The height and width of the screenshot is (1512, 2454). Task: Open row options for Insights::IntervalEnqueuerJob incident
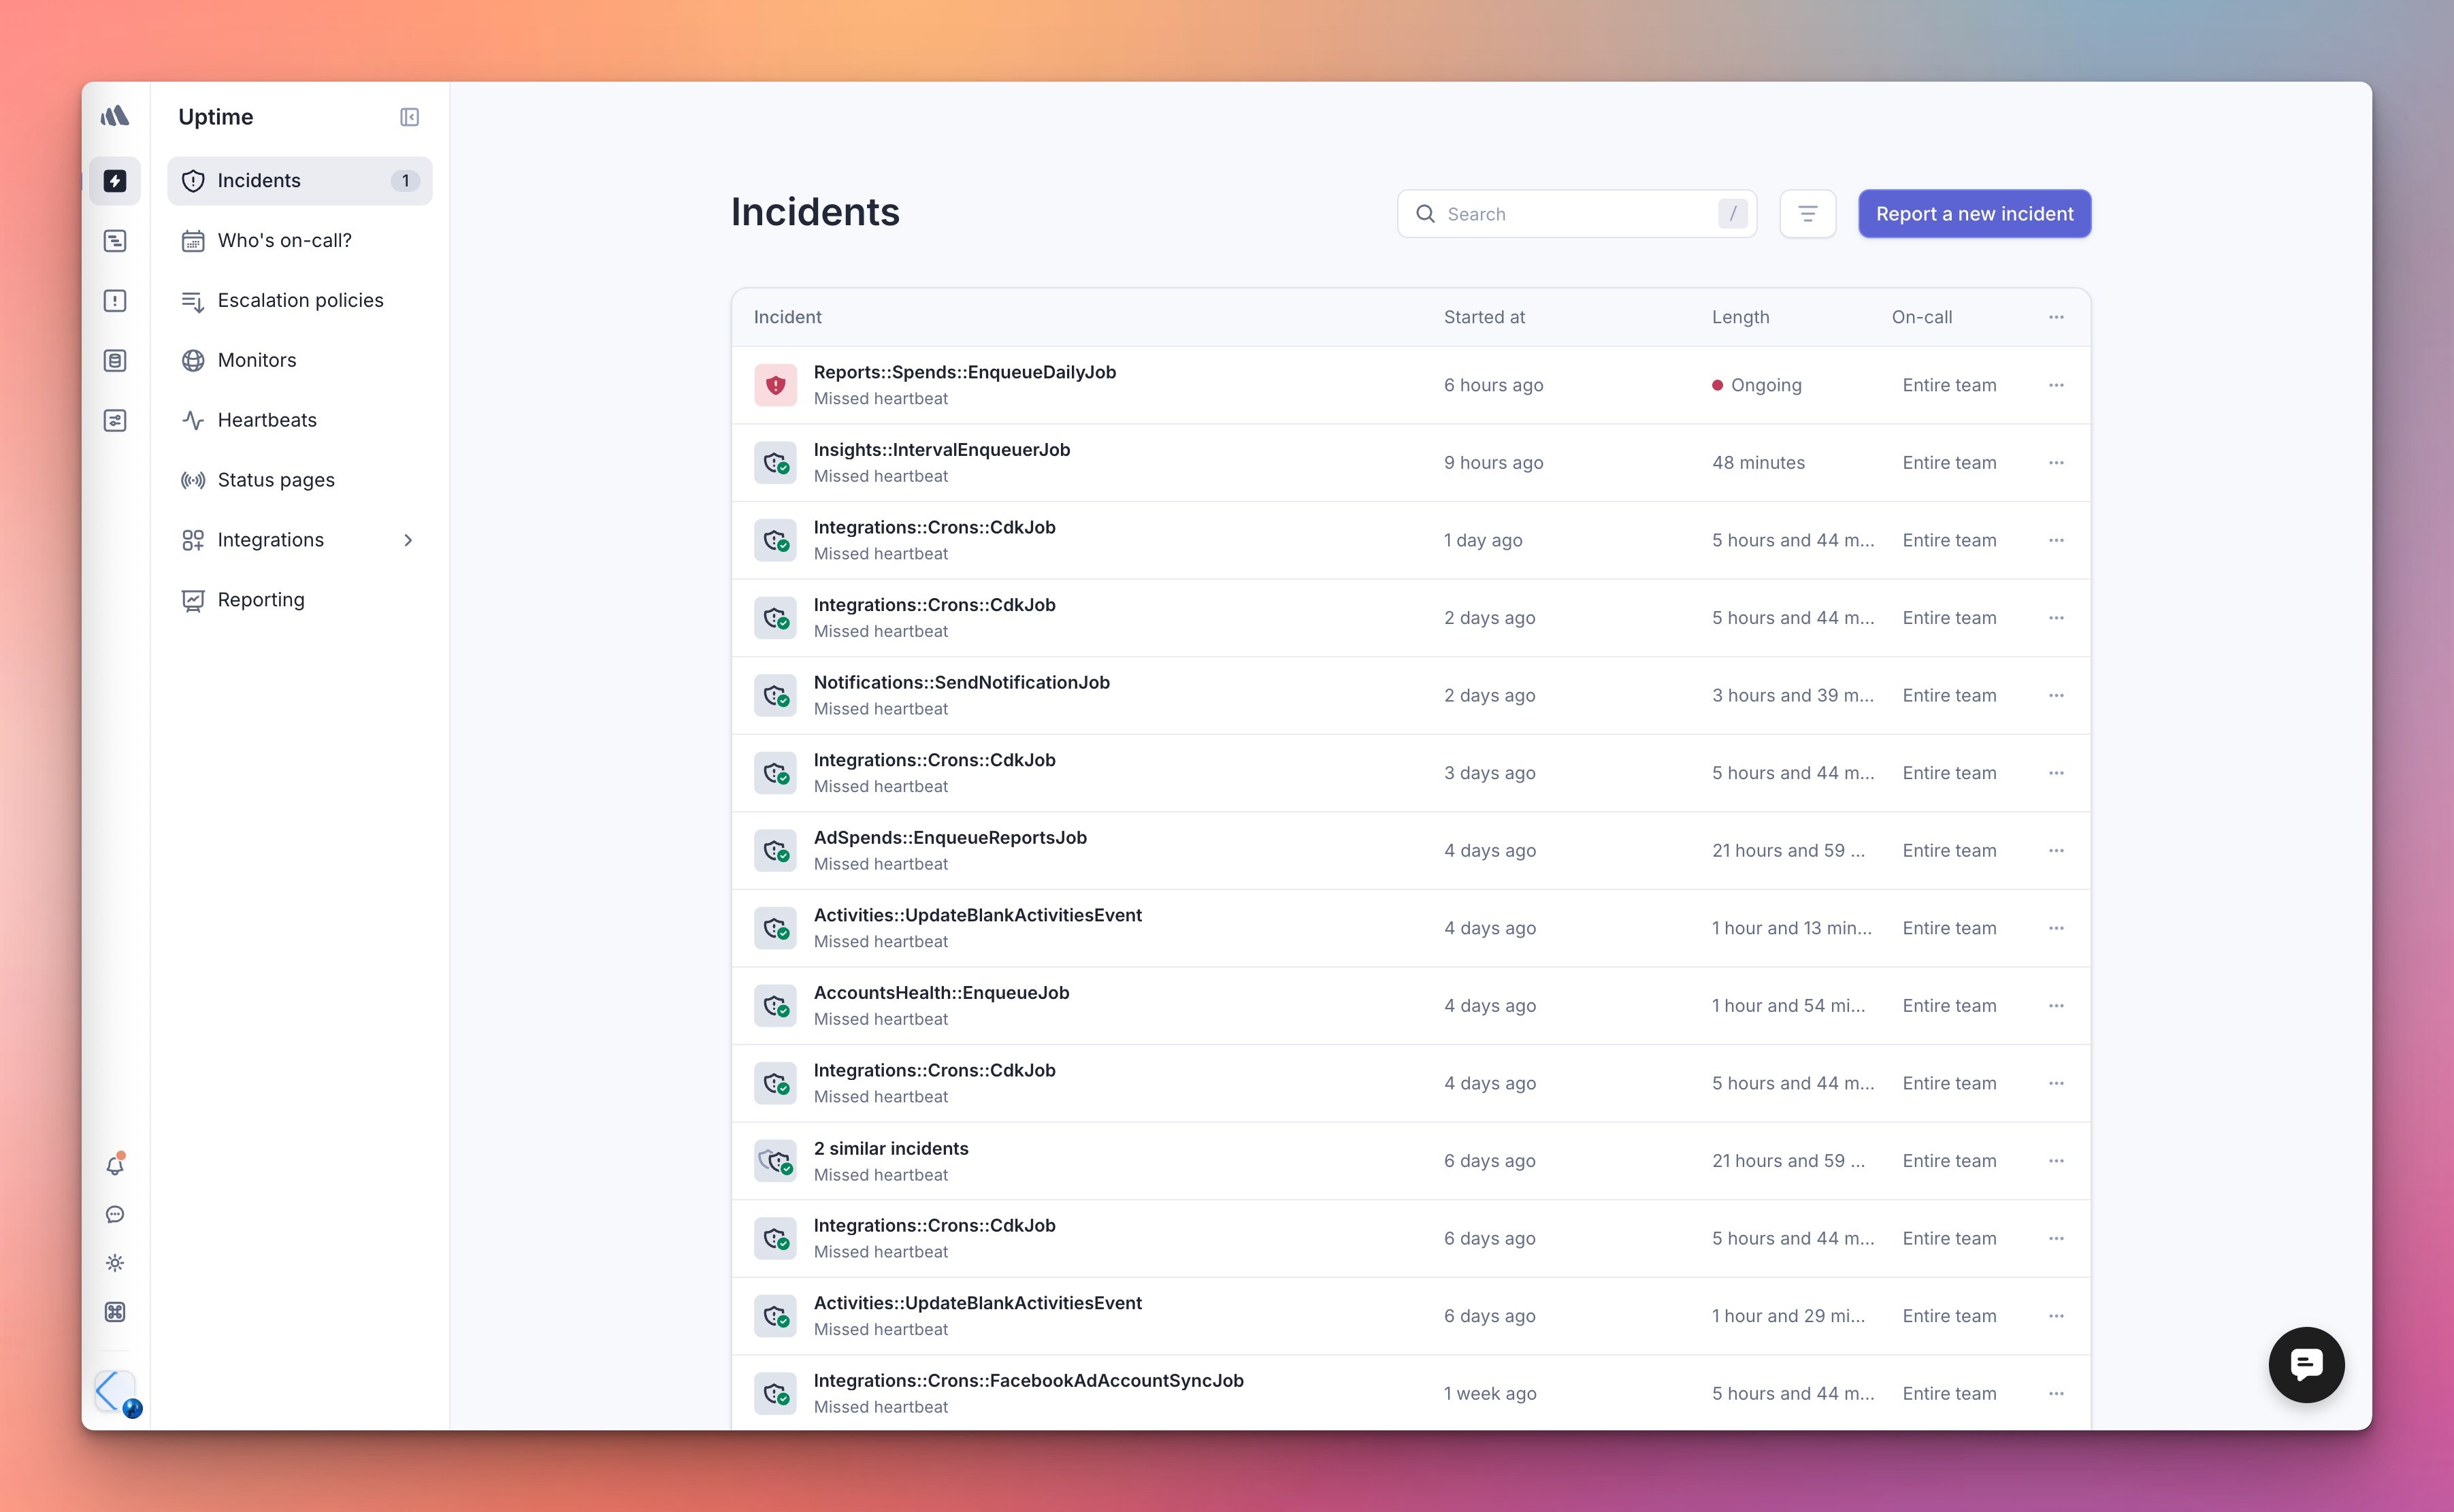pos(2056,463)
